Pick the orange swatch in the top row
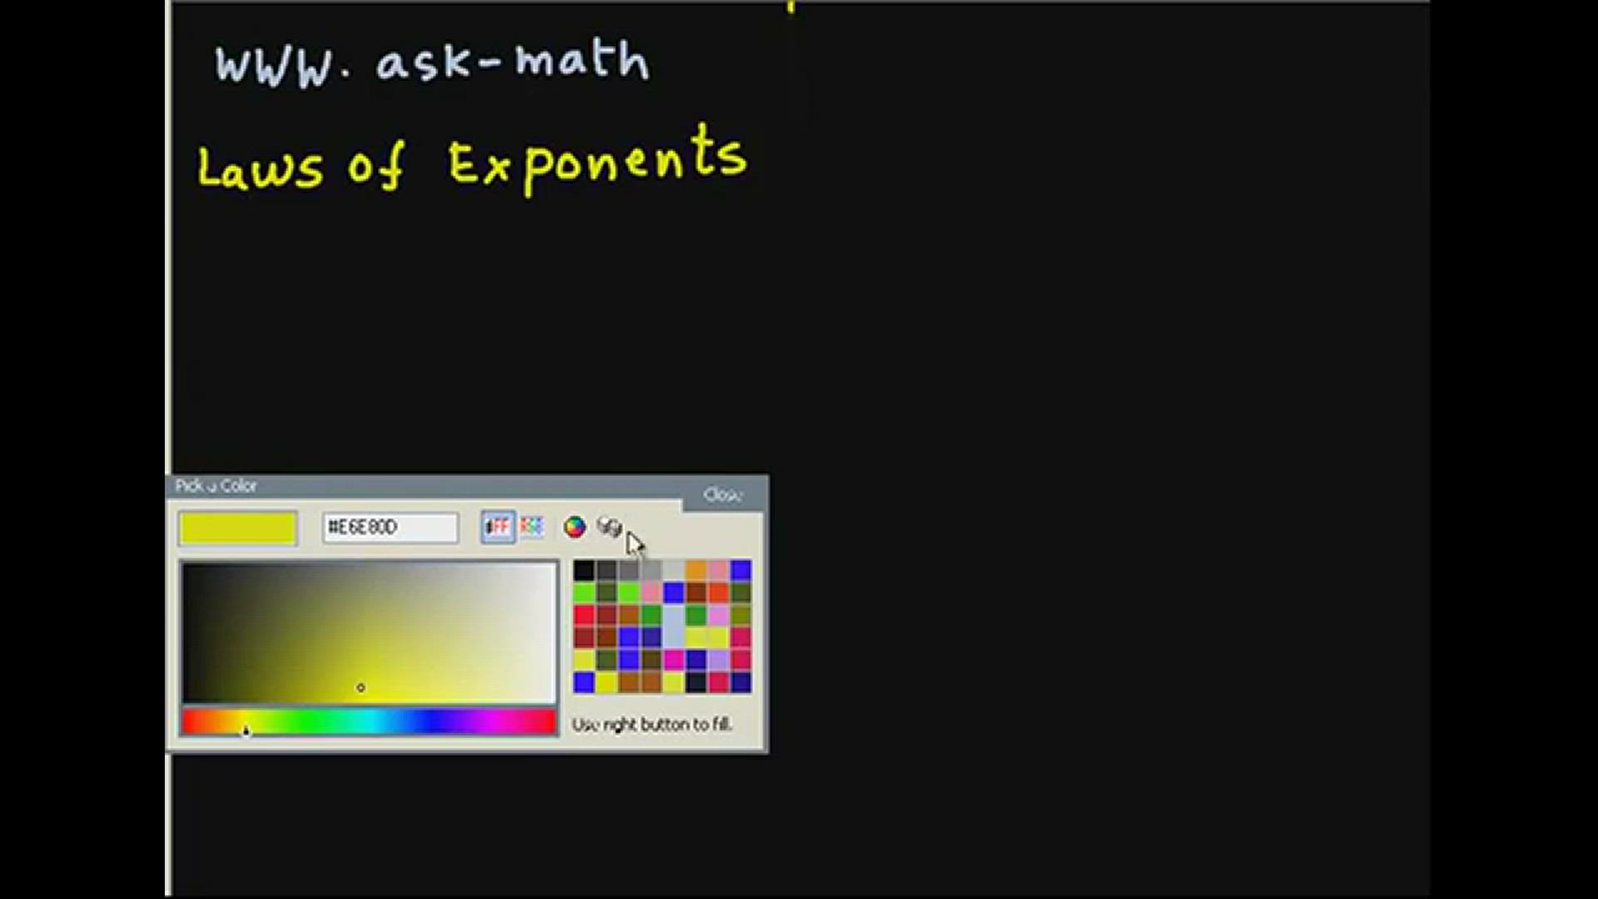1598x899 pixels. (696, 570)
